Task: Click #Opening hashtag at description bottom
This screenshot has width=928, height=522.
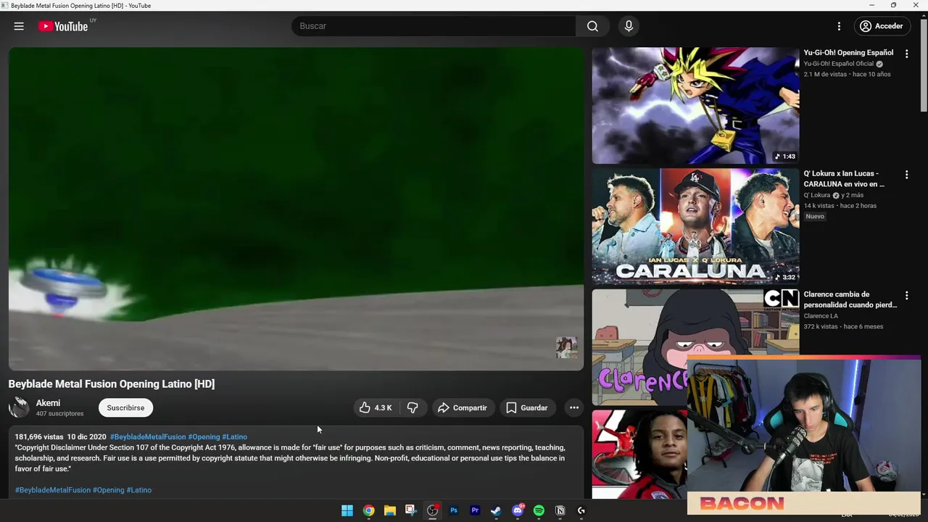Action: (x=109, y=490)
